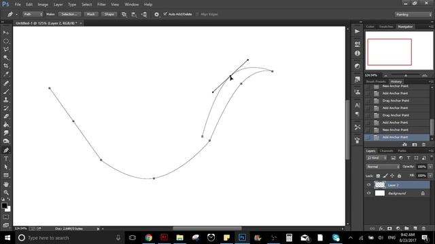Hide Layer 2 with its eye icon

tap(368, 185)
